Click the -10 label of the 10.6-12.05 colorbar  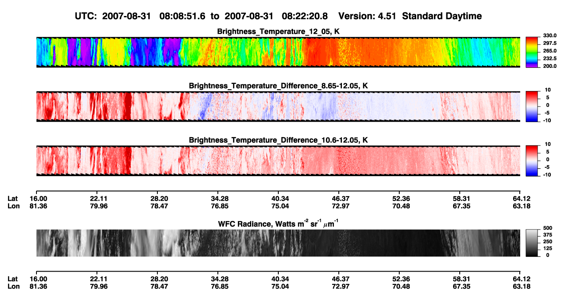click(x=547, y=174)
